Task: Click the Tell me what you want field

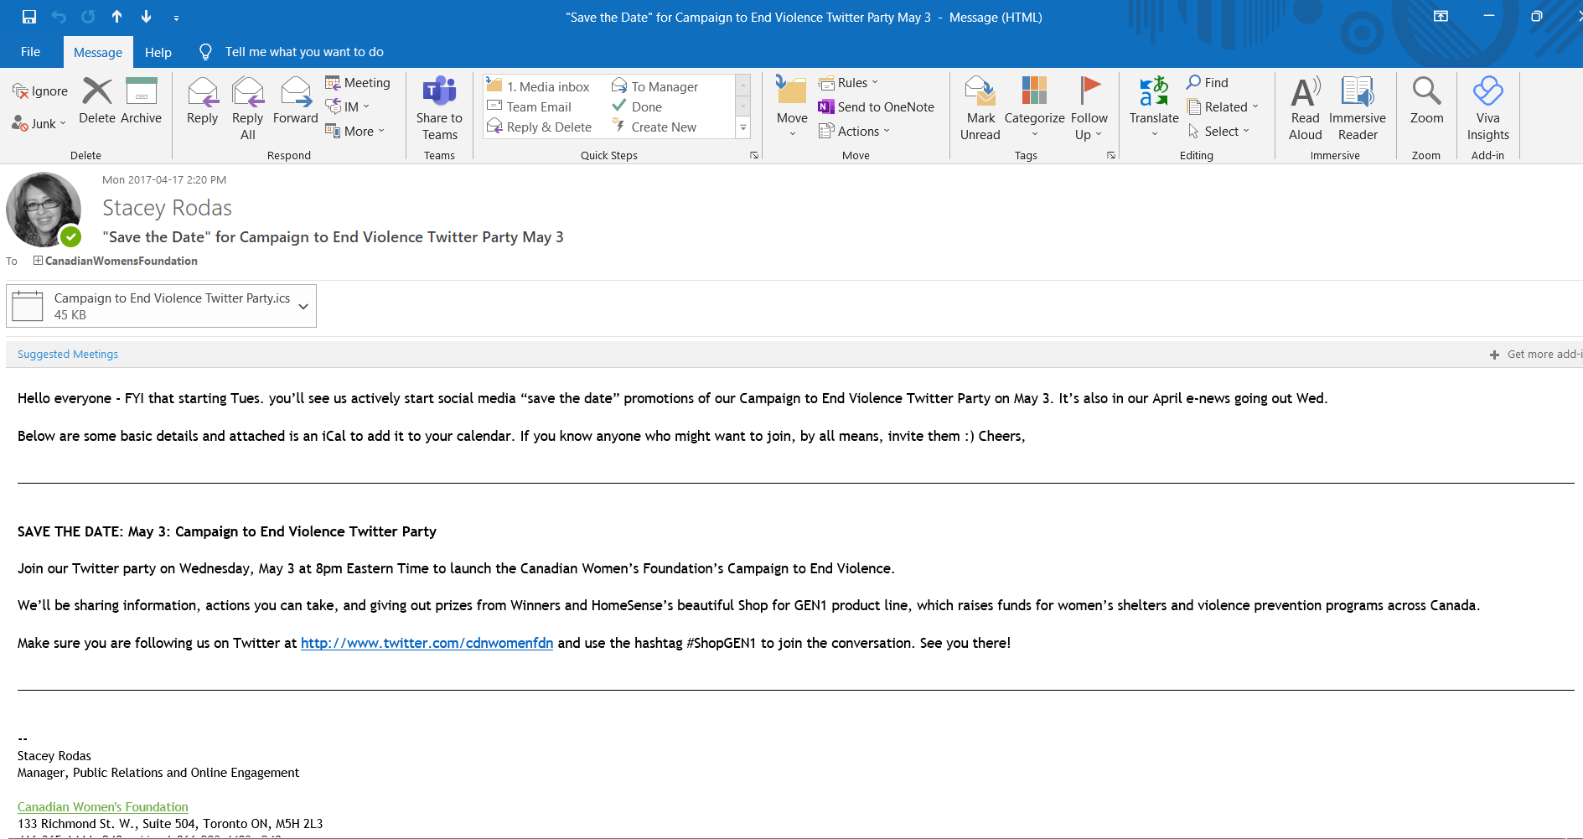Action: pyautogui.click(x=303, y=52)
